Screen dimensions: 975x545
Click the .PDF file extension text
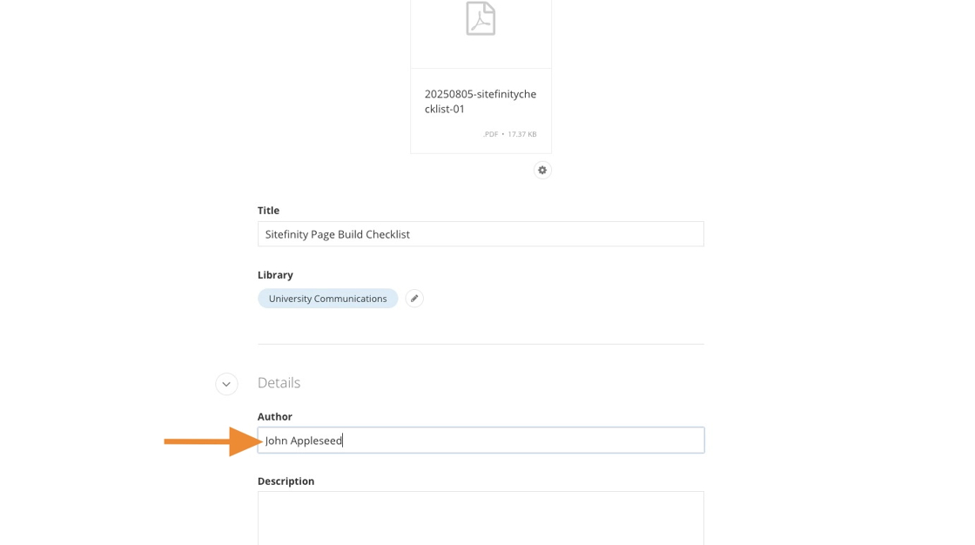click(x=490, y=134)
